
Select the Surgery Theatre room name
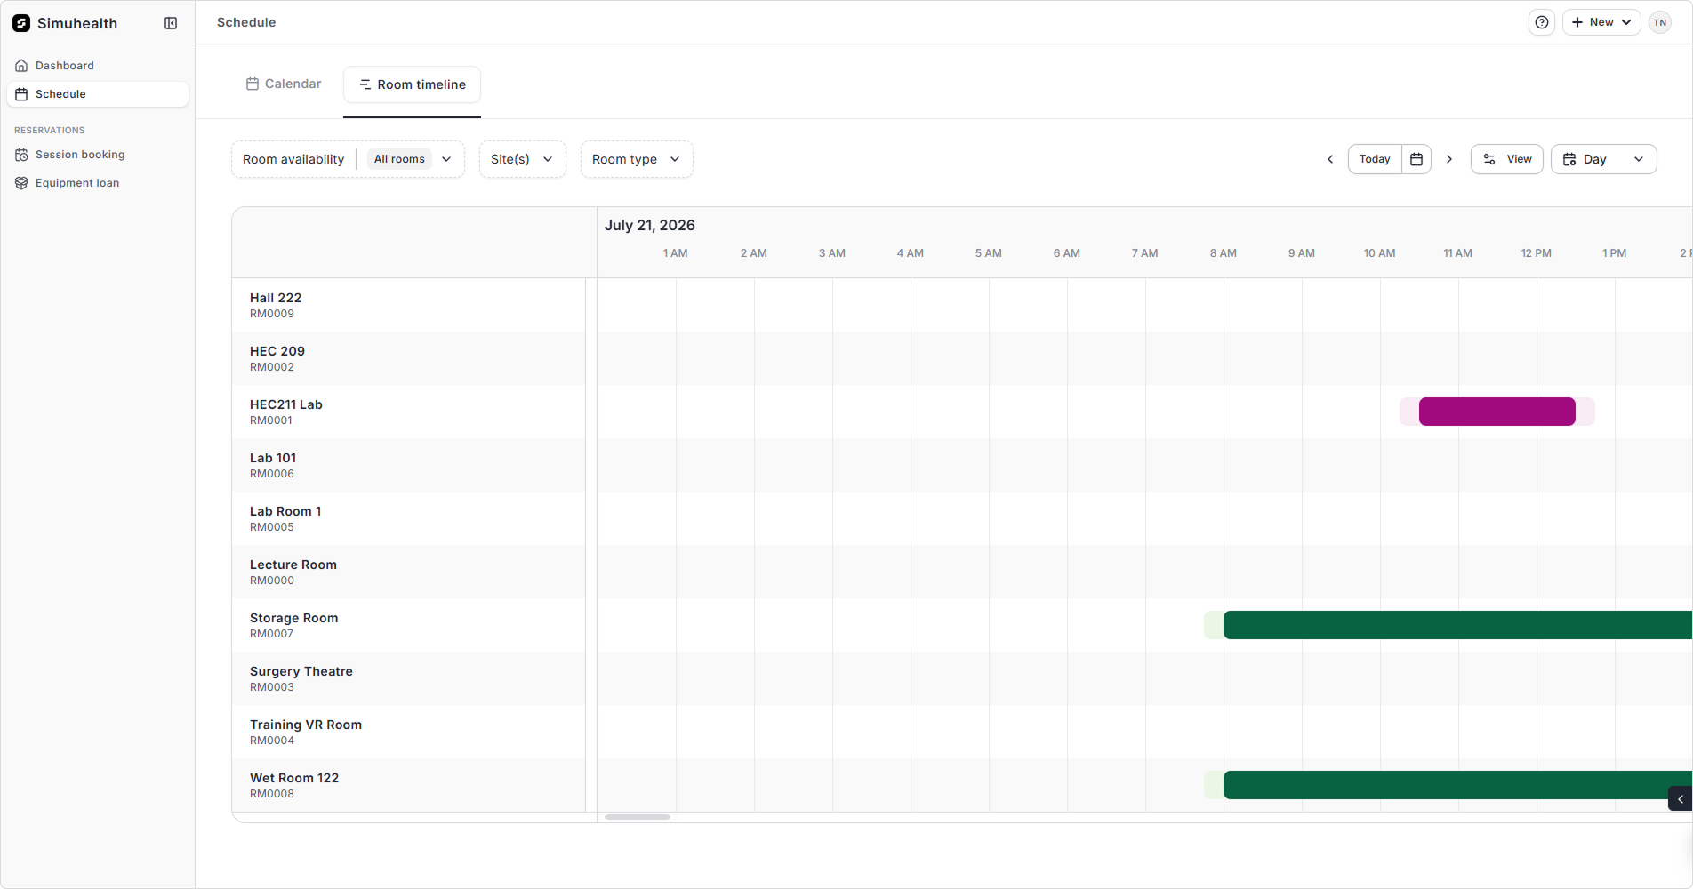pyautogui.click(x=301, y=671)
